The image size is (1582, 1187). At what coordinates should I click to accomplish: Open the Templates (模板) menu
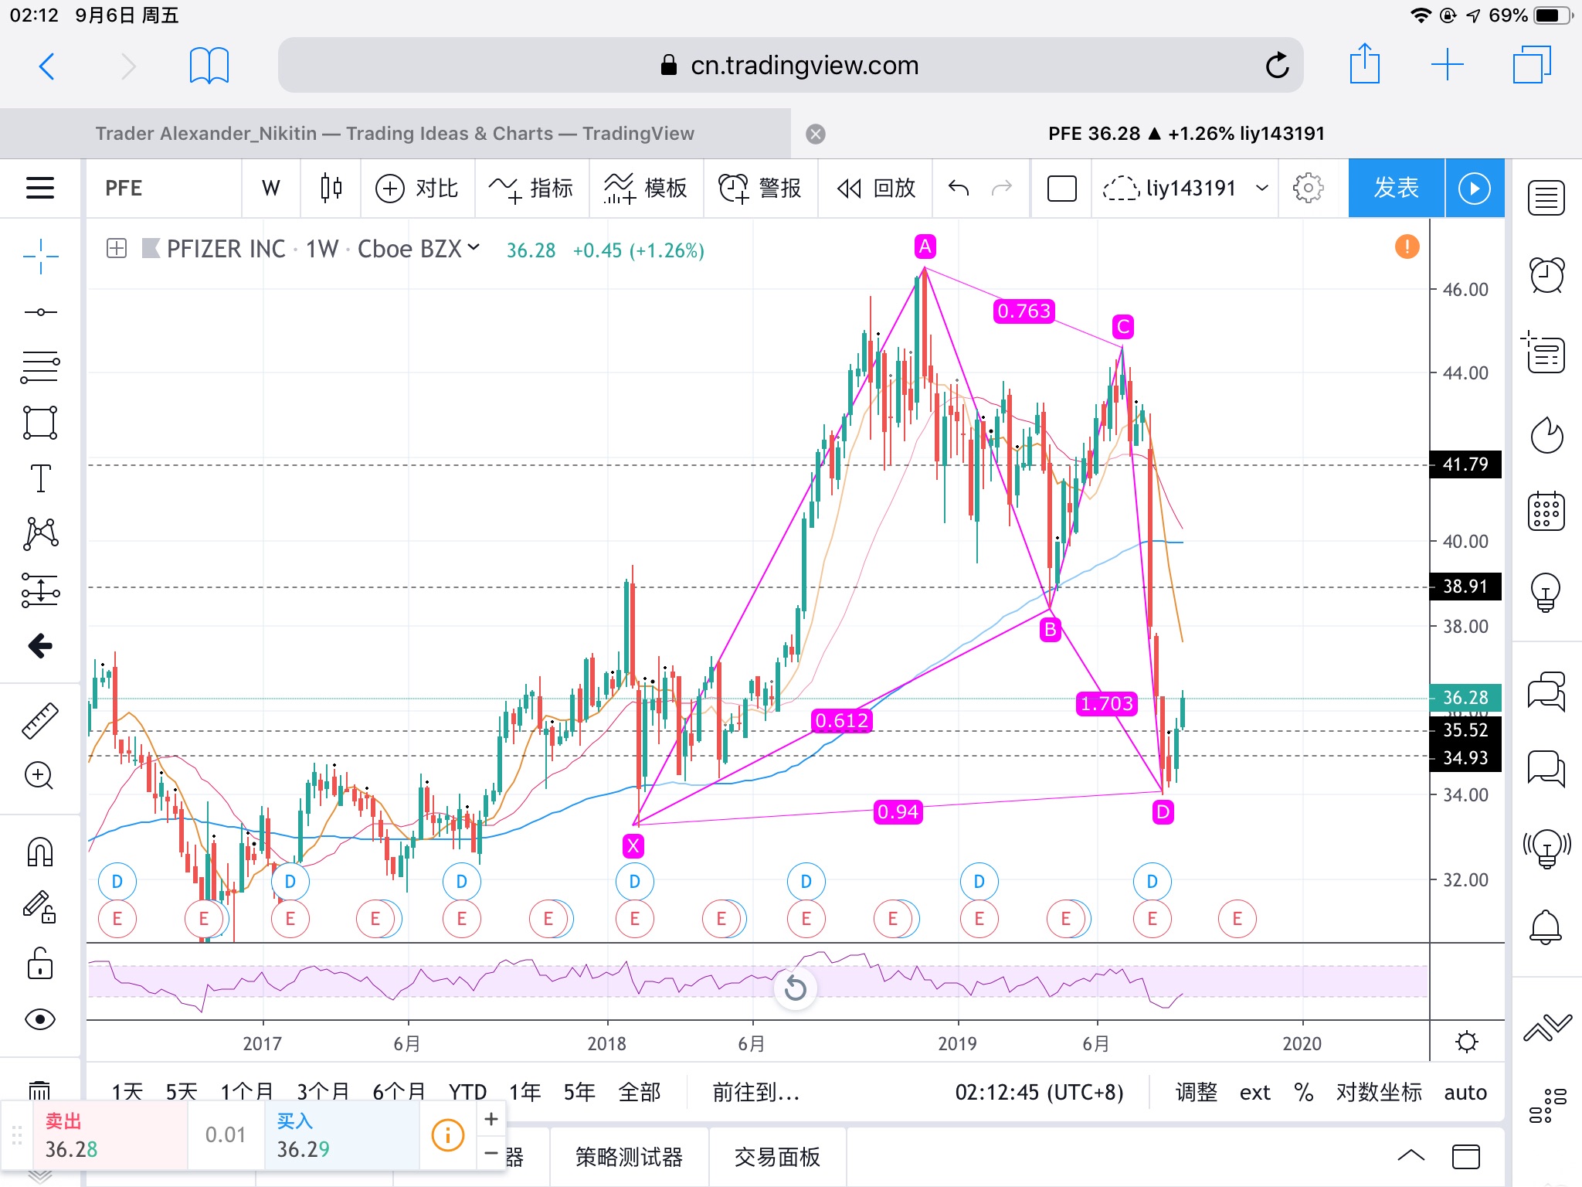pyautogui.click(x=646, y=188)
